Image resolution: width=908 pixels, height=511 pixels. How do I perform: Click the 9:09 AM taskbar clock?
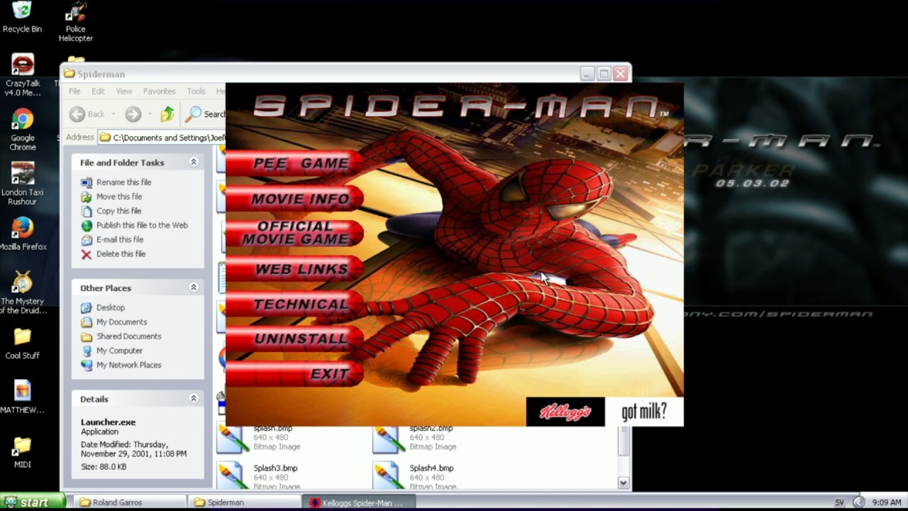tap(887, 502)
